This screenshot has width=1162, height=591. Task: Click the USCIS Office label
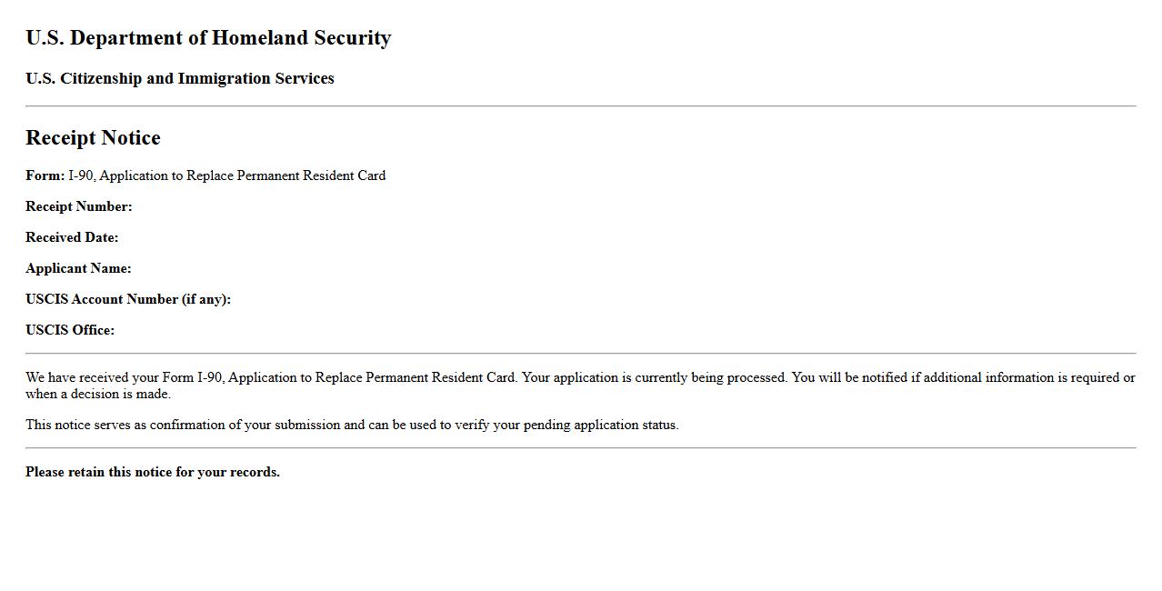pos(70,330)
